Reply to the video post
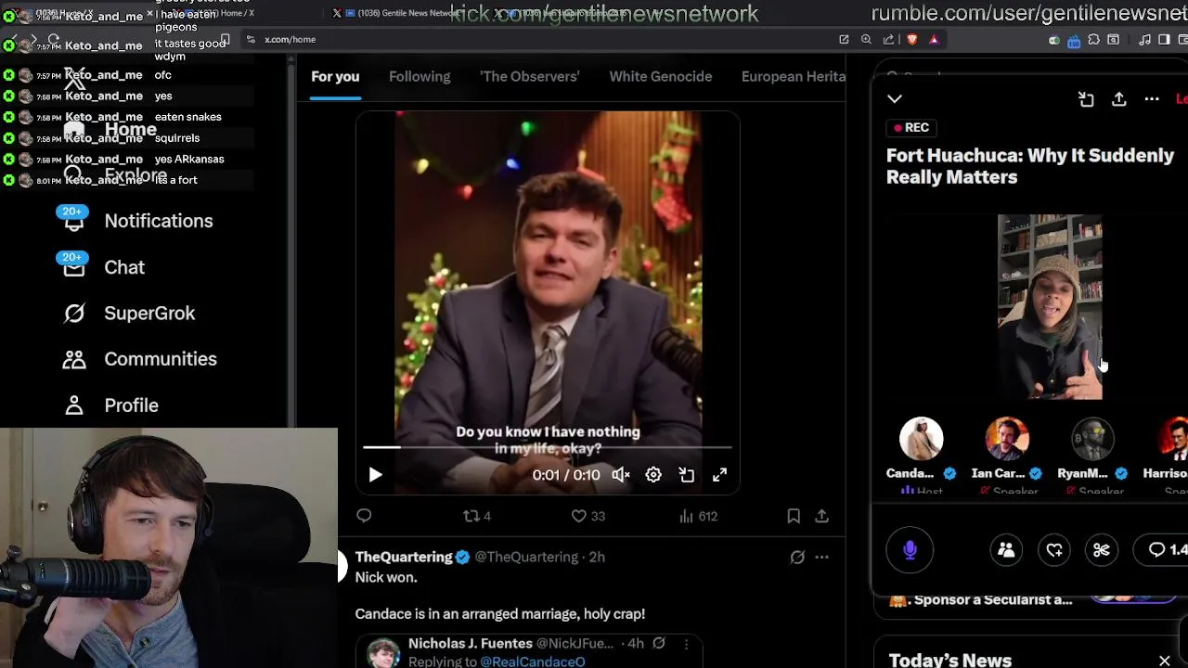This screenshot has height=668, width=1188. (x=364, y=516)
